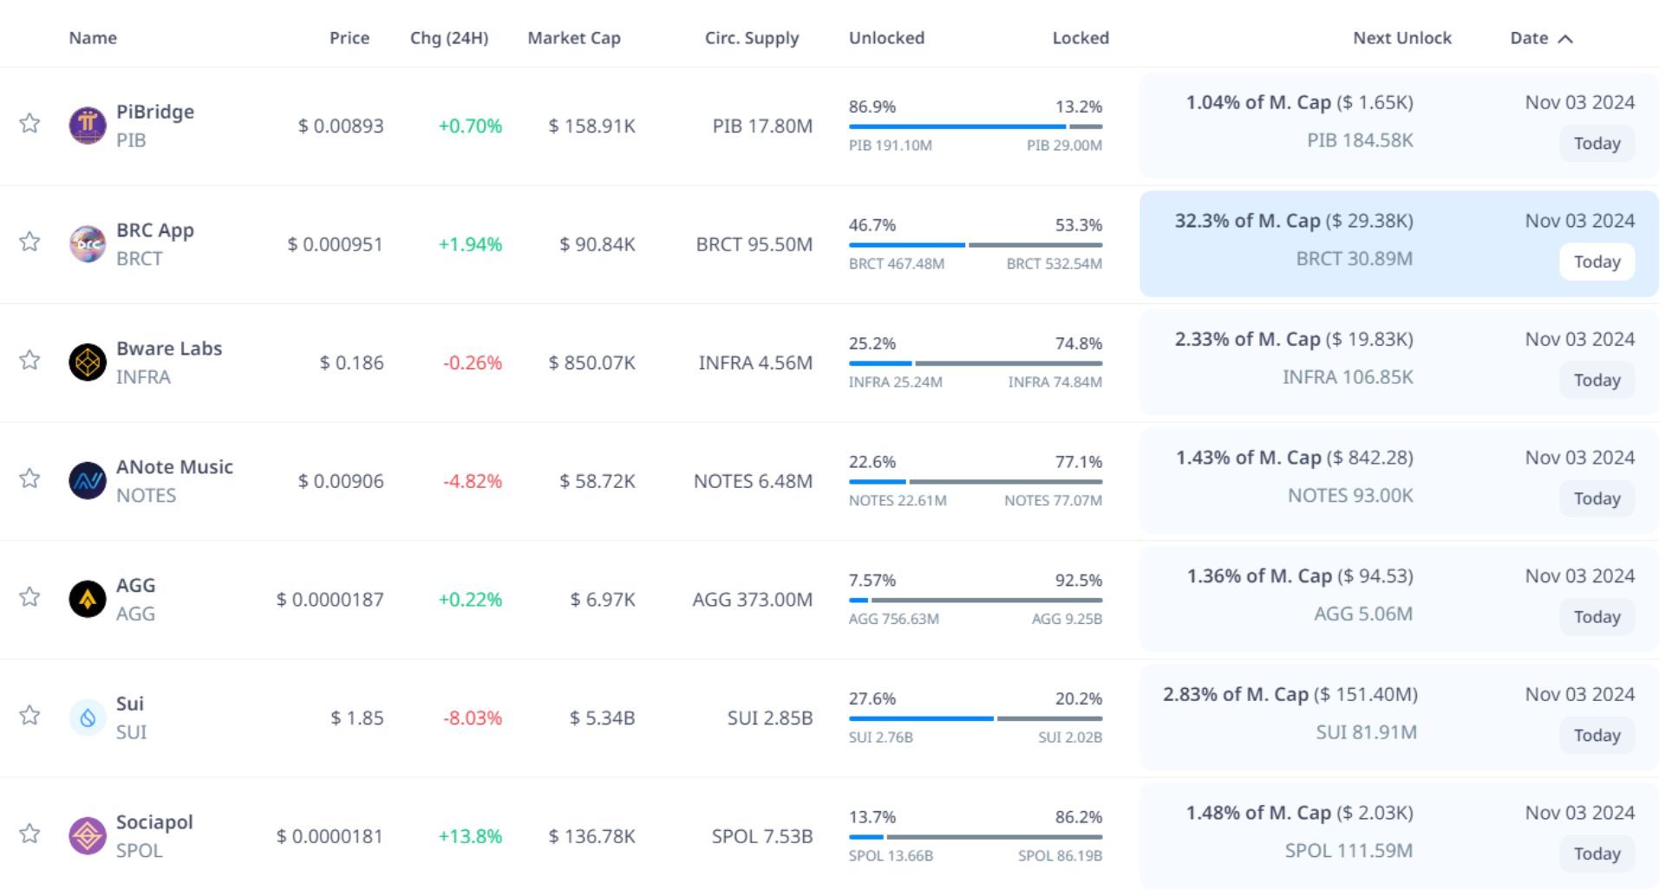Image resolution: width=1665 pixels, height=890 pixels.
Task: Click the ANote Music logo icon
Action: [x=88, y=481]
